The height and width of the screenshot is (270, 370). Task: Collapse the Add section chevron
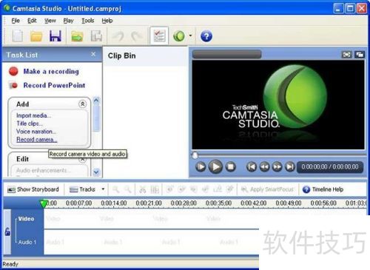point(82,104)
